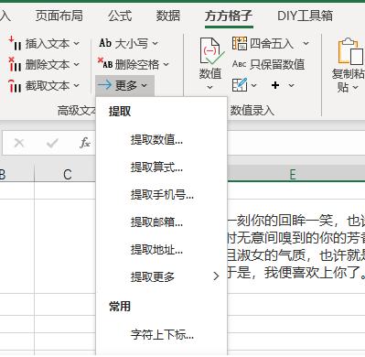This screenshot has height=357, width=365.
Task: Select column E header
Action: tap(293, 174)
